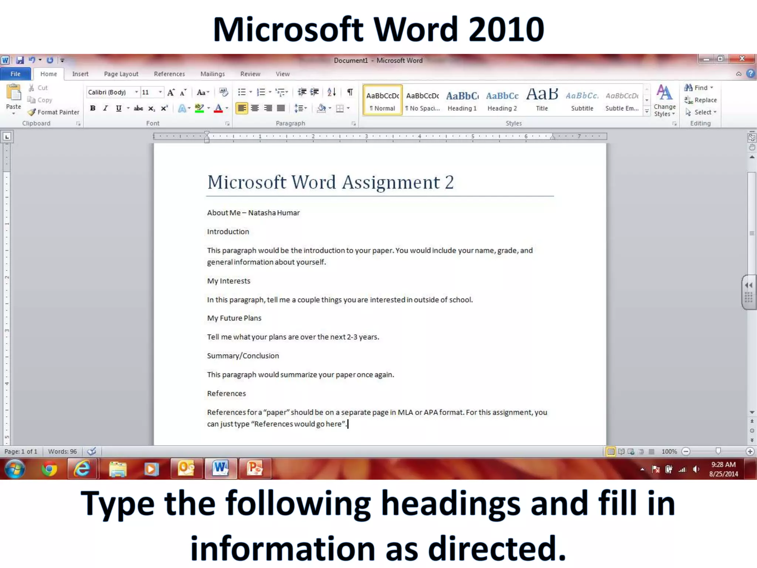Switch to the Insert tab
The height and width of the screenshot is (568, 757).
pos(80,74)
